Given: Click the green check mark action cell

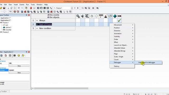Looking at the screenshot, I should pyautogui.click(x=119, y=21).
